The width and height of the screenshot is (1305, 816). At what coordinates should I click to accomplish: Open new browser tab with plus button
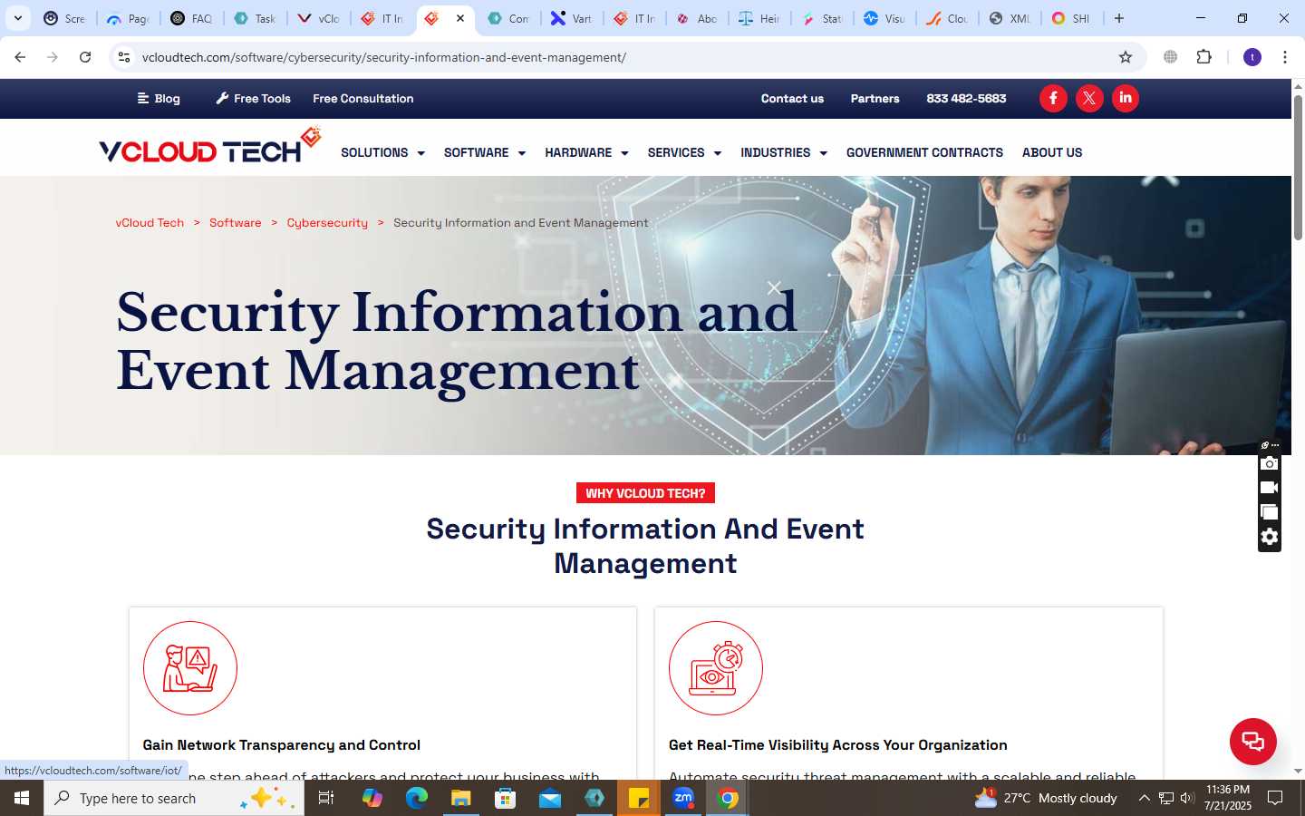pos(1119,18)
